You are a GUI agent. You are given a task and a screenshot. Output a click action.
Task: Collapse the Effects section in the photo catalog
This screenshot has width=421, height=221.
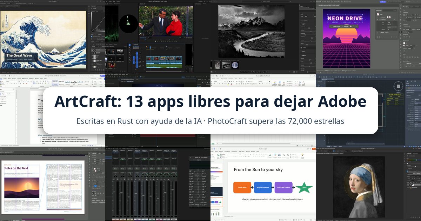pyautogui.click(x=304, y=55)
